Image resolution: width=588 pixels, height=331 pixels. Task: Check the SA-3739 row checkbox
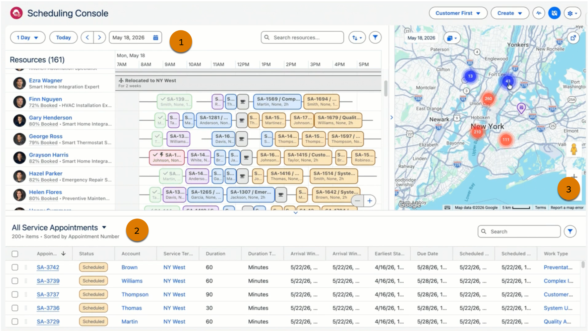click(x=15, y=281)
